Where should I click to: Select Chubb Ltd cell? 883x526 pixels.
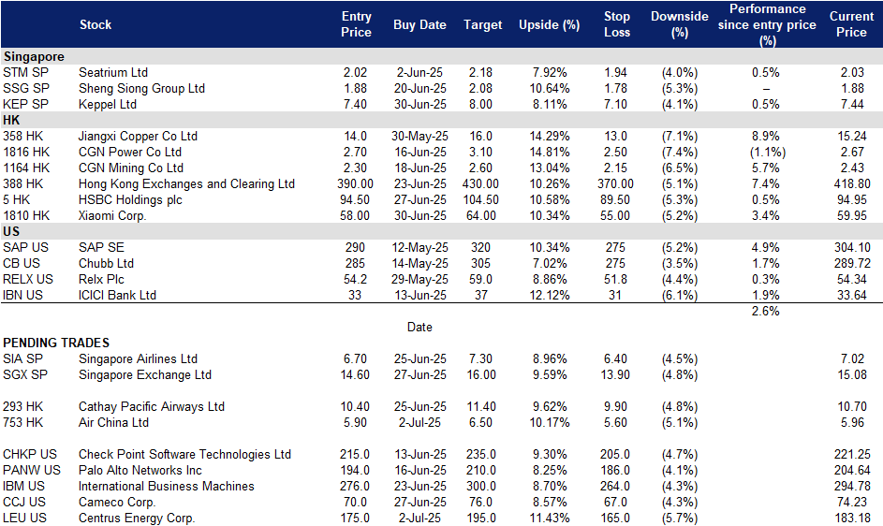coord(107,264)
